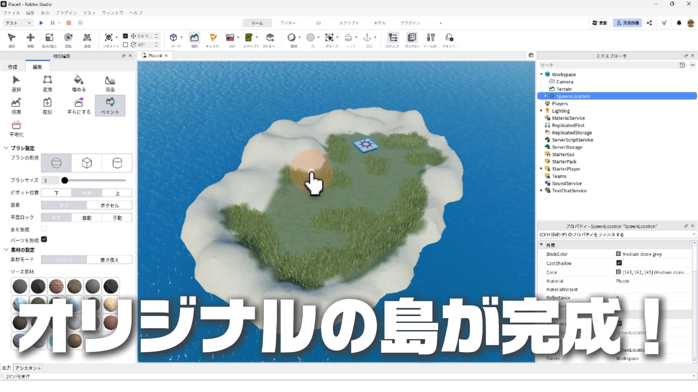
Task: Enable the 水を無視 (Ignore Water) checkbox
Action: 44,229
